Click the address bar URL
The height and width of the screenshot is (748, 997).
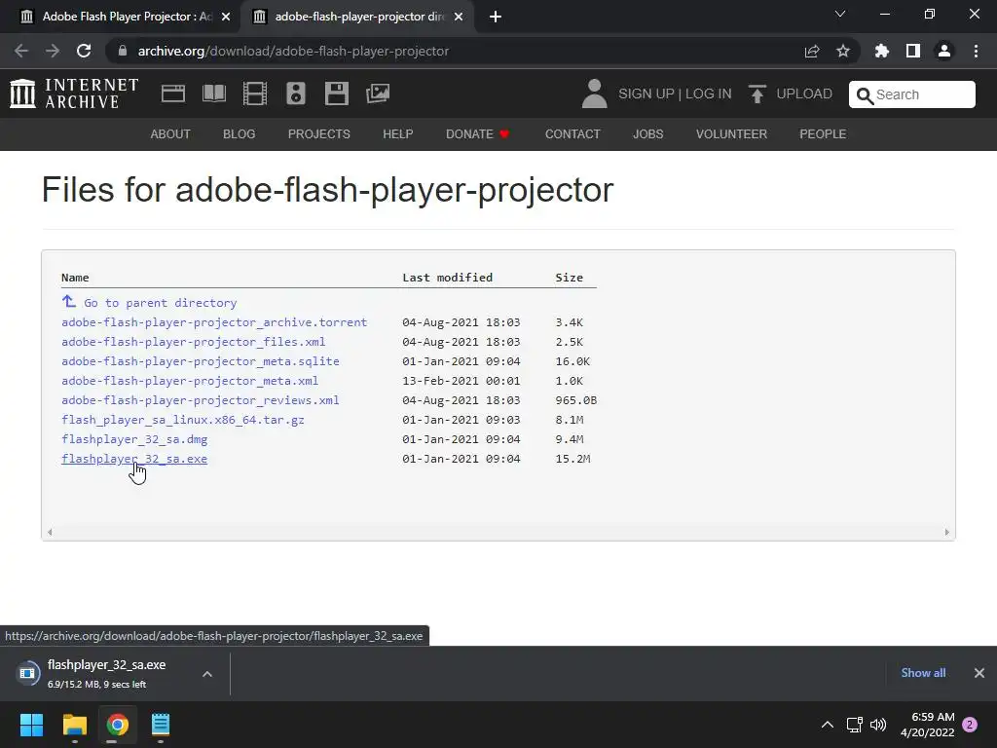pyautogui.click(x=293, y=51)
